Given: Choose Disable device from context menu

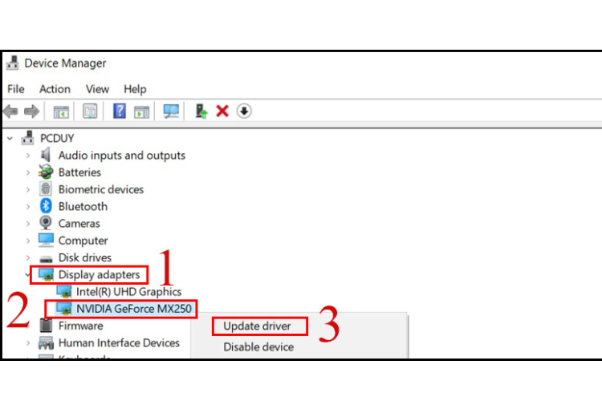Looking at the screenshot, I should pyautogui.click(x=258, y=347).
